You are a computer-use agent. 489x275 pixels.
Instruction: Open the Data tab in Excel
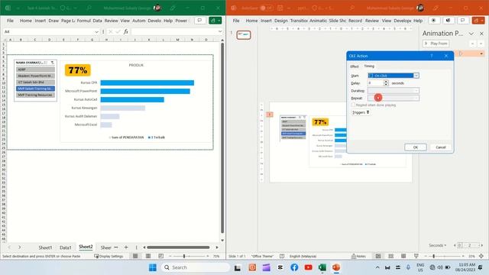(x=97, y=21)
